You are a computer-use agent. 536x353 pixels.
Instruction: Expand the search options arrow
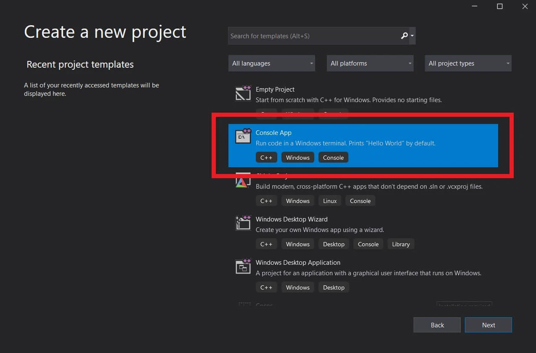pyautogui.click(x=412, y=36)
